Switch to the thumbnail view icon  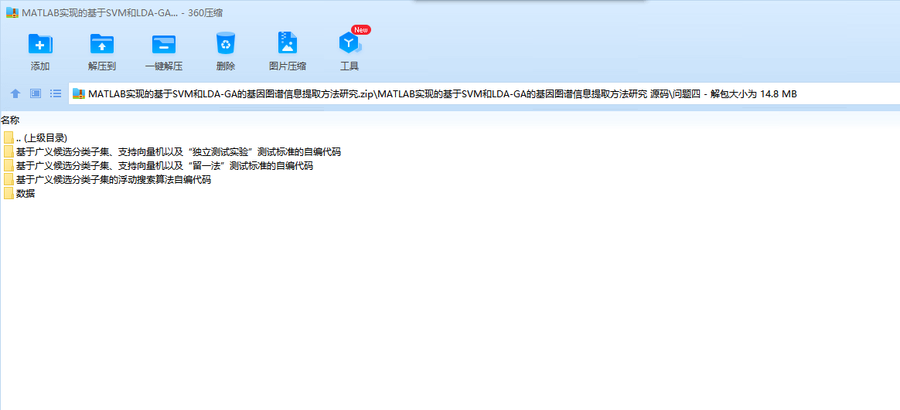click(x=36, y=93)
